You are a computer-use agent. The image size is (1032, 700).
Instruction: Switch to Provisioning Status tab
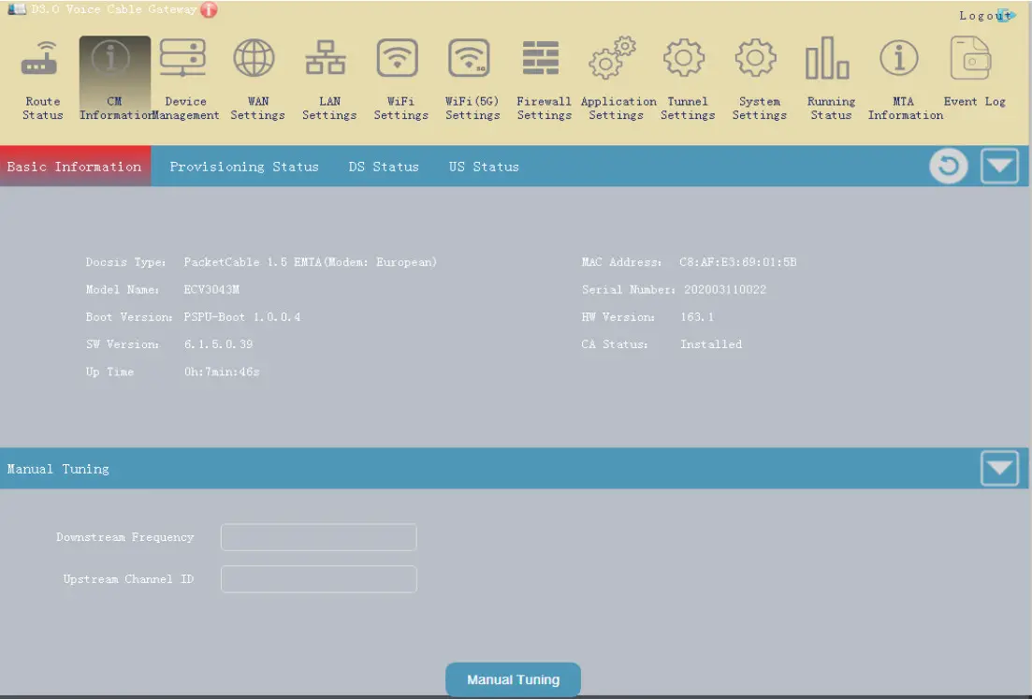(243, 167)
